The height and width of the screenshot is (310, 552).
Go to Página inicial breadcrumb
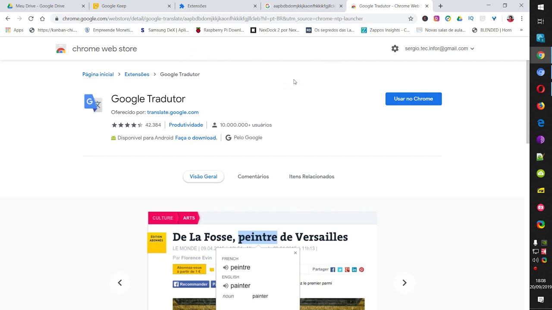coord(98,74)
